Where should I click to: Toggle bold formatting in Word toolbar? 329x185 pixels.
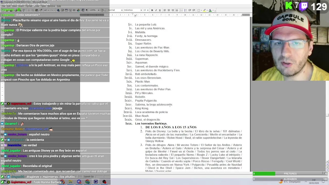click(x=152, y=10)
